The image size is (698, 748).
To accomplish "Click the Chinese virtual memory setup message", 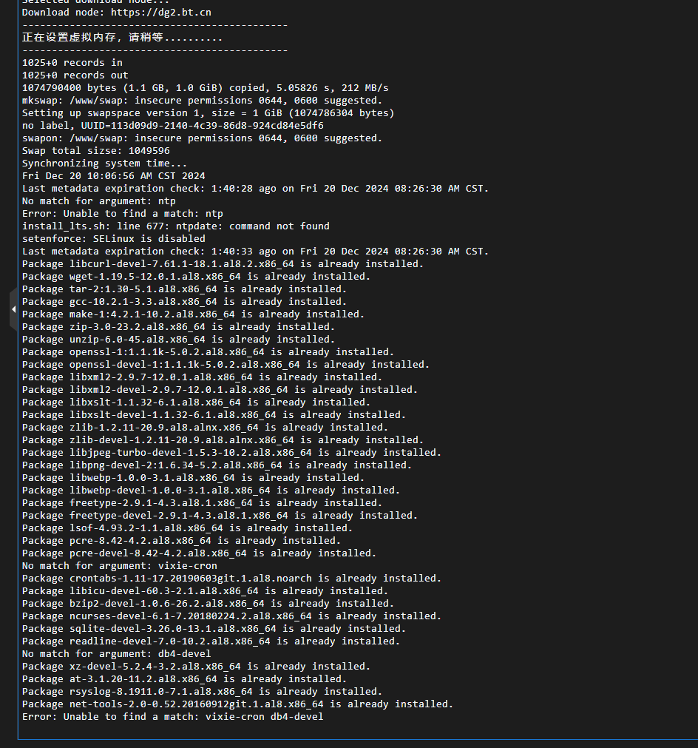I will click(122, 37).
